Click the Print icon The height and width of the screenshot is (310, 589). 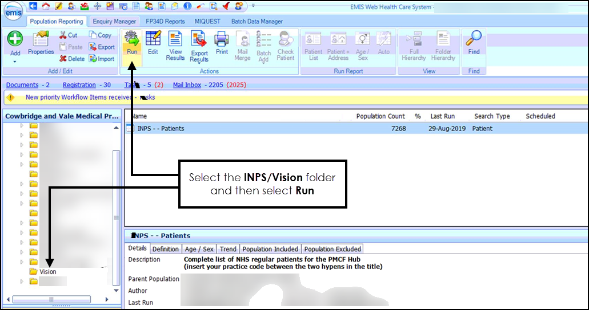[222, 43]
